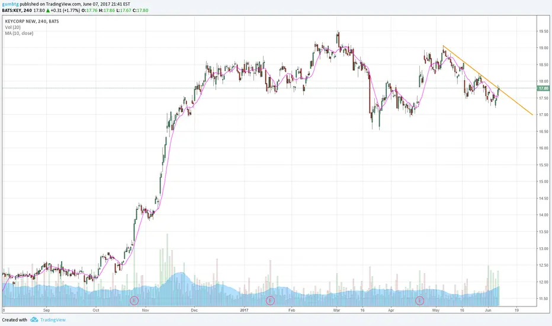Click the 12.00 price axis label
Screen dimensions: 552x326
(x=544, y=282)
